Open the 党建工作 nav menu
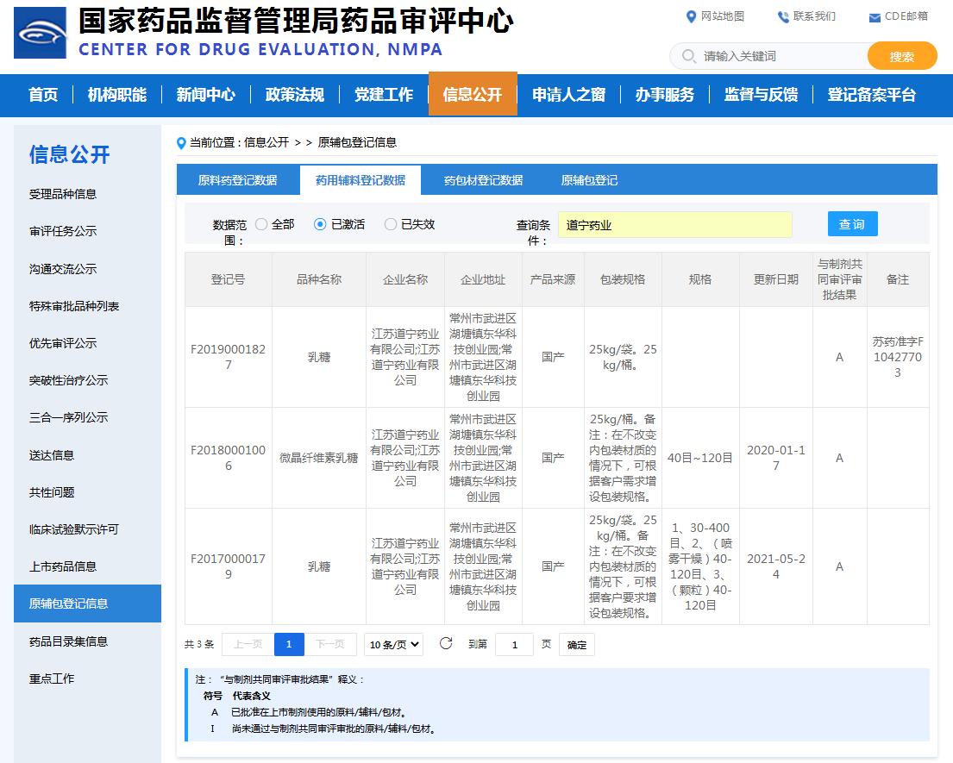This screenshot has width=953, height=763. (384, 95)
